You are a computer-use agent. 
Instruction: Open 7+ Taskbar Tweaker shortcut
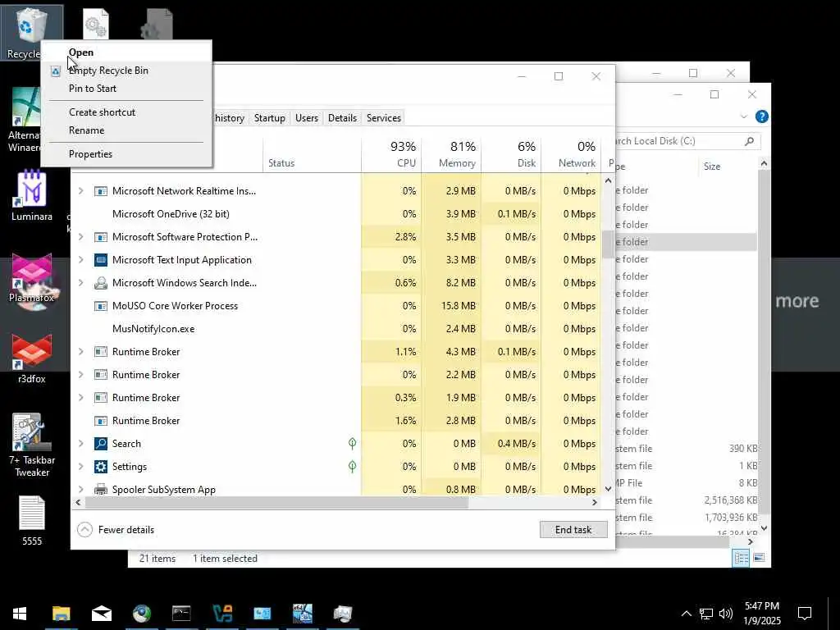coord(32,445)
